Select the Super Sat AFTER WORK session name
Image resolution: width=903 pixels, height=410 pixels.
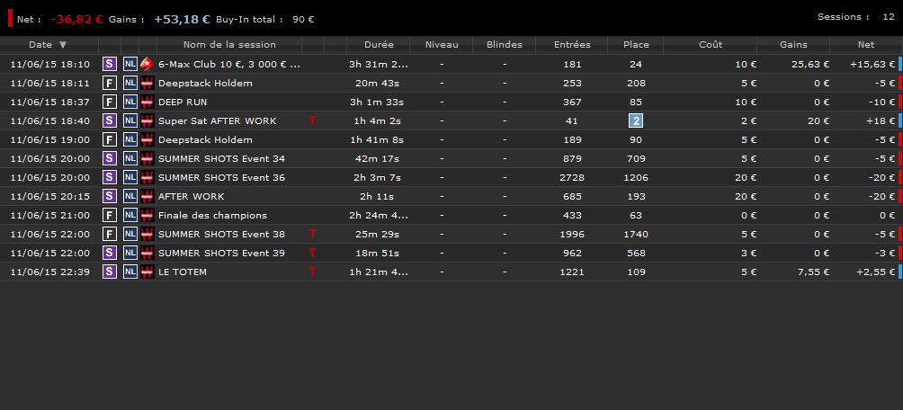(217, 120)
